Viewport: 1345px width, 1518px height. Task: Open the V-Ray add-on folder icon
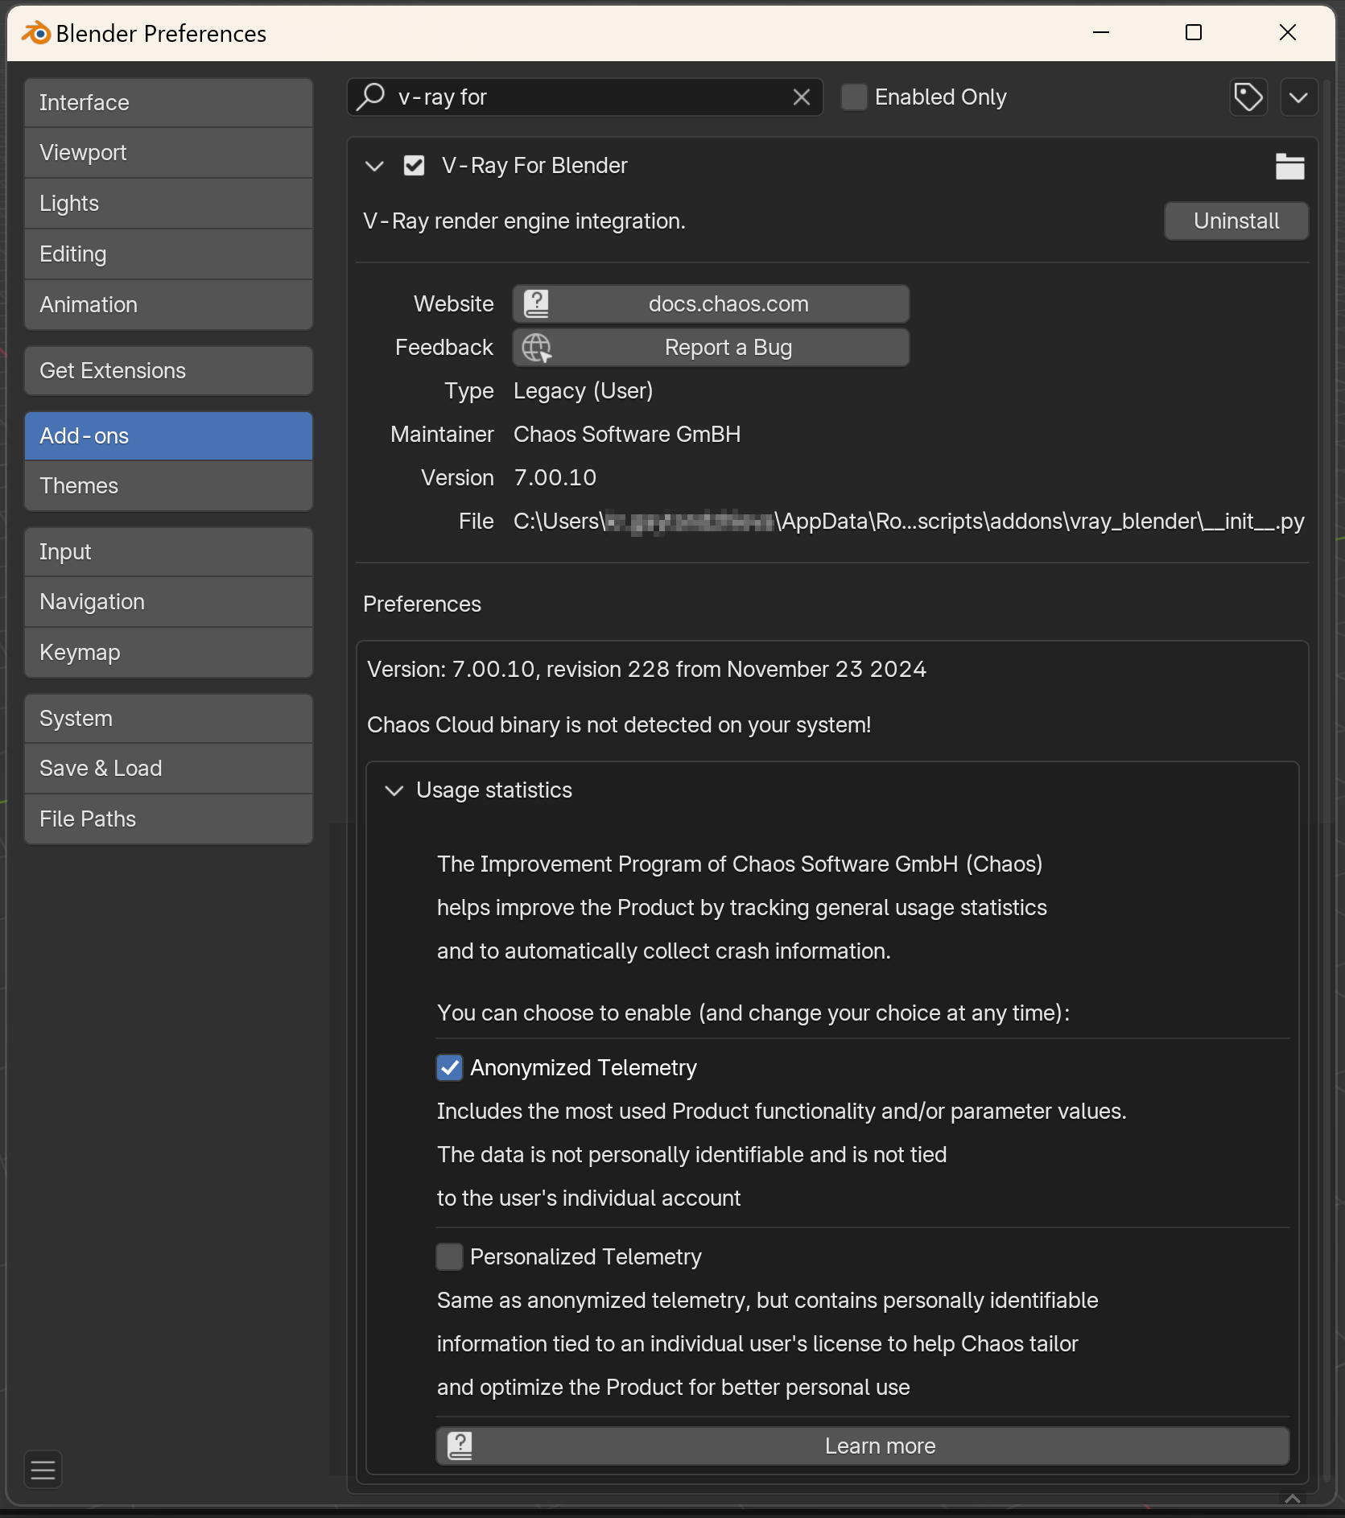pyautogui.click(x=1289, y=167)
